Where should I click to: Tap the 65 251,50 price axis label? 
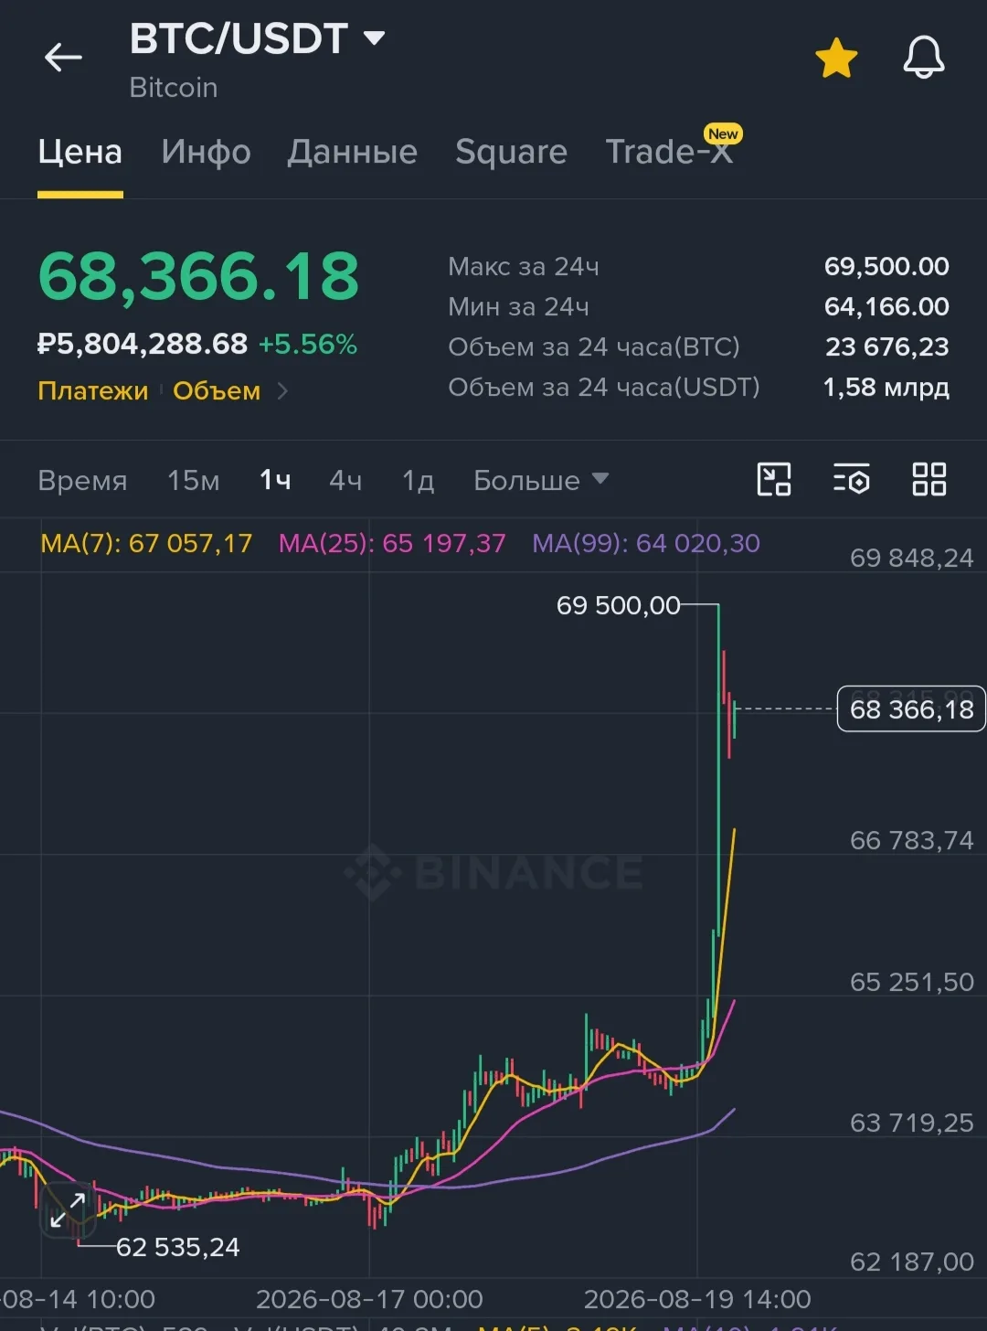[912, 983]
